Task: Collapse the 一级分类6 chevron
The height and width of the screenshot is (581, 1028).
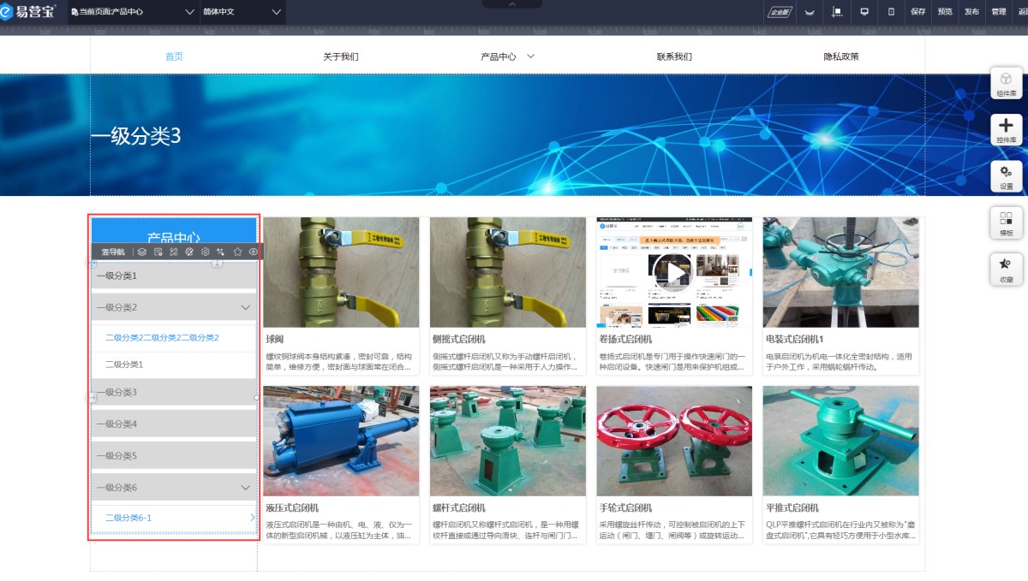Action: tap(246, 488)
